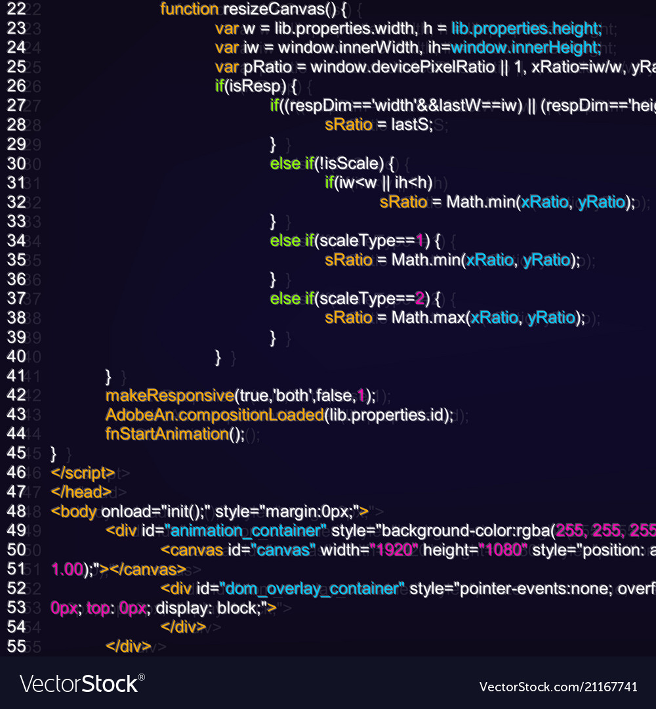Click the '<body' opening tag on line 48
656x709 pixels.
(73, 511)
